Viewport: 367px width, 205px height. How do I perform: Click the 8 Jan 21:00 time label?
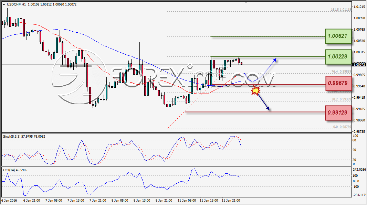(x=164, y=201)
